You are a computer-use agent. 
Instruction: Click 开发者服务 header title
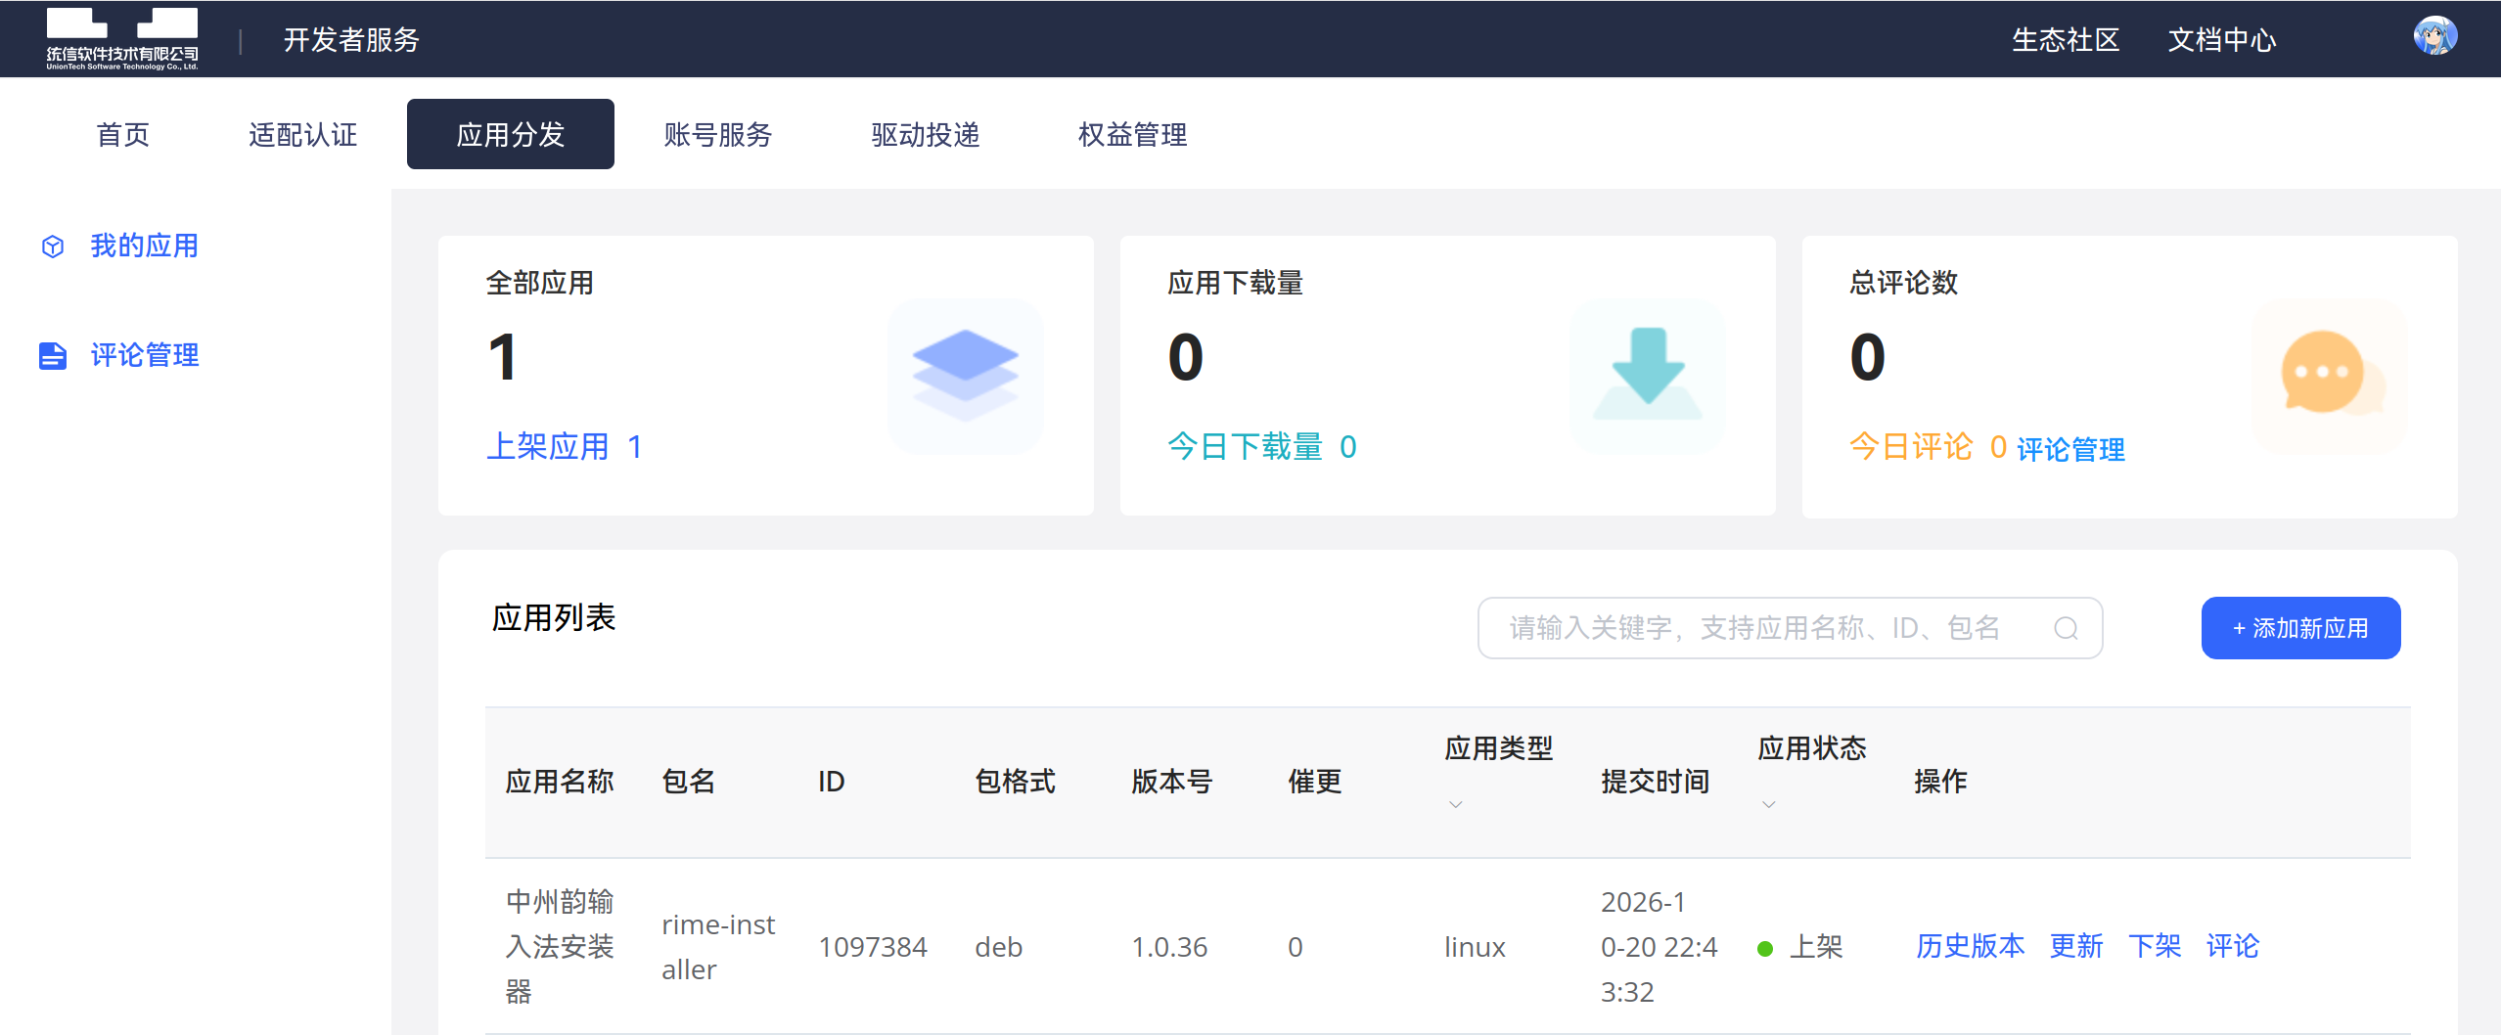351,40
